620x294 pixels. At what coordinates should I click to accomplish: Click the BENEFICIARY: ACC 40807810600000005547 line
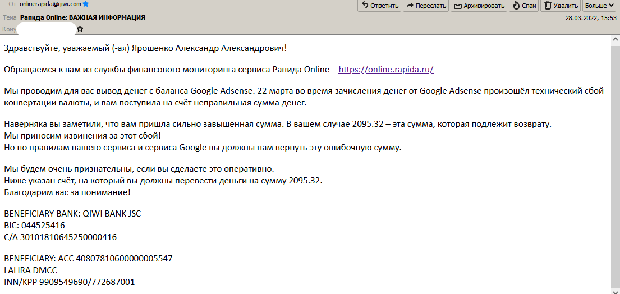coord(88,259)
